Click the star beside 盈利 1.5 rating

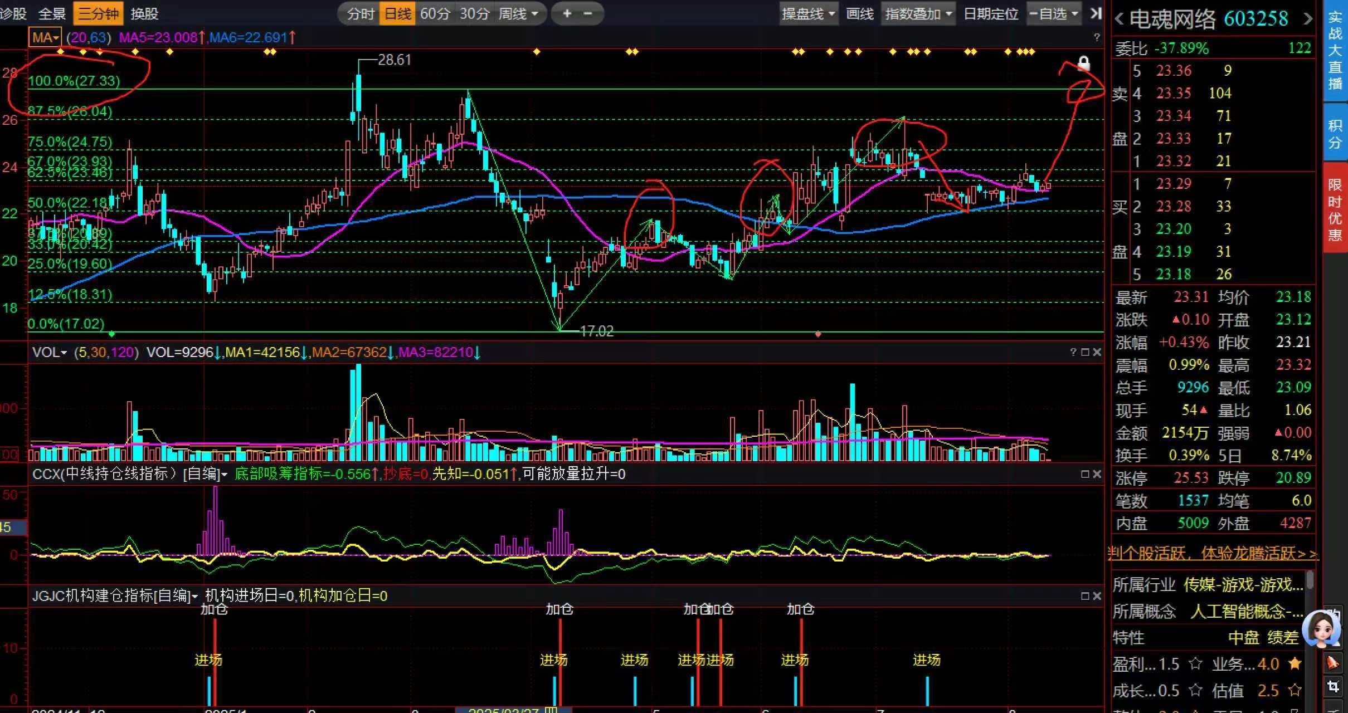[x=1195, y=664]
